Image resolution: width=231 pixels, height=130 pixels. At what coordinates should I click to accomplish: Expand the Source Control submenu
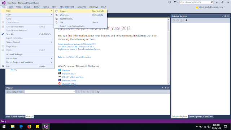27,42
